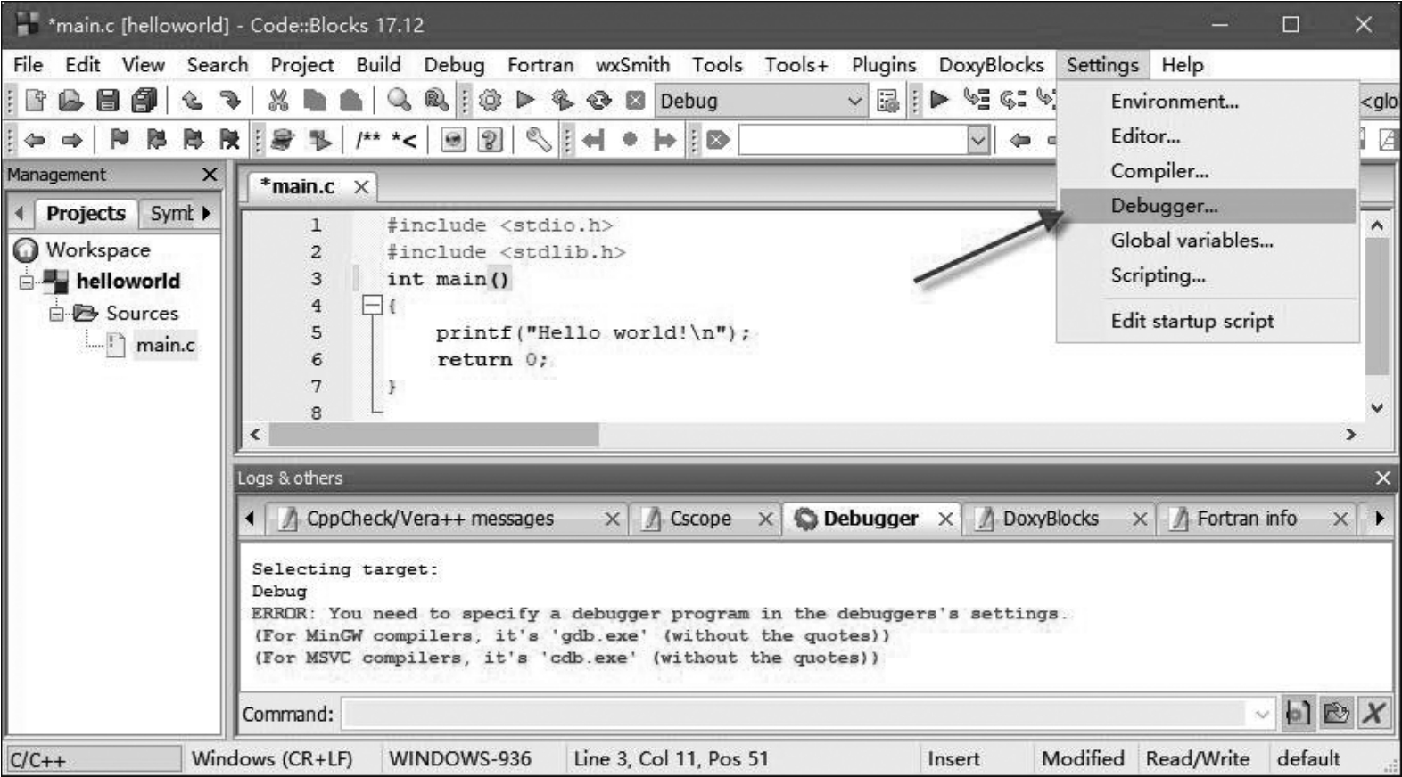1402x777 pixels.
Task: Select Global variables... in Settings menu
Action: click(x=1208, y=241)
